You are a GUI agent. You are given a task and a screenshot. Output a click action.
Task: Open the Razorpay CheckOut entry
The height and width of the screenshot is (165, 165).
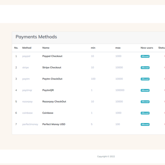54,101
